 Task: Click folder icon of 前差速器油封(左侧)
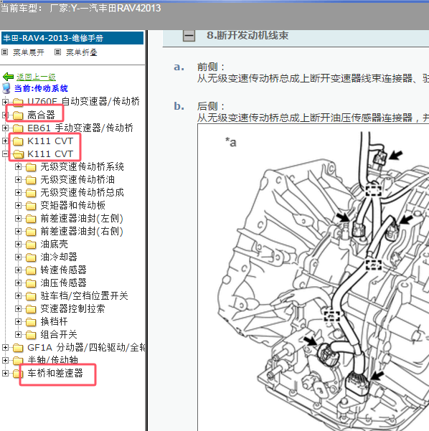point(31,219)
